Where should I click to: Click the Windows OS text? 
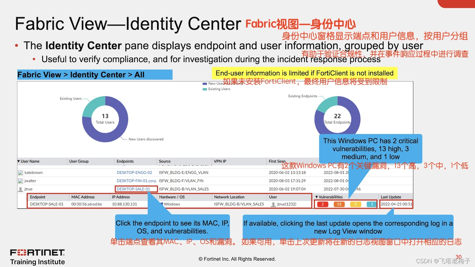(172, 204)
